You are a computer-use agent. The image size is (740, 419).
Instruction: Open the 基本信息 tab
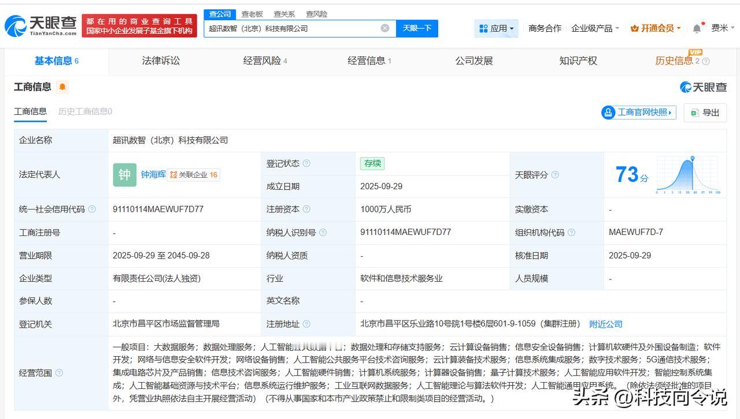[x=56, y=61]
